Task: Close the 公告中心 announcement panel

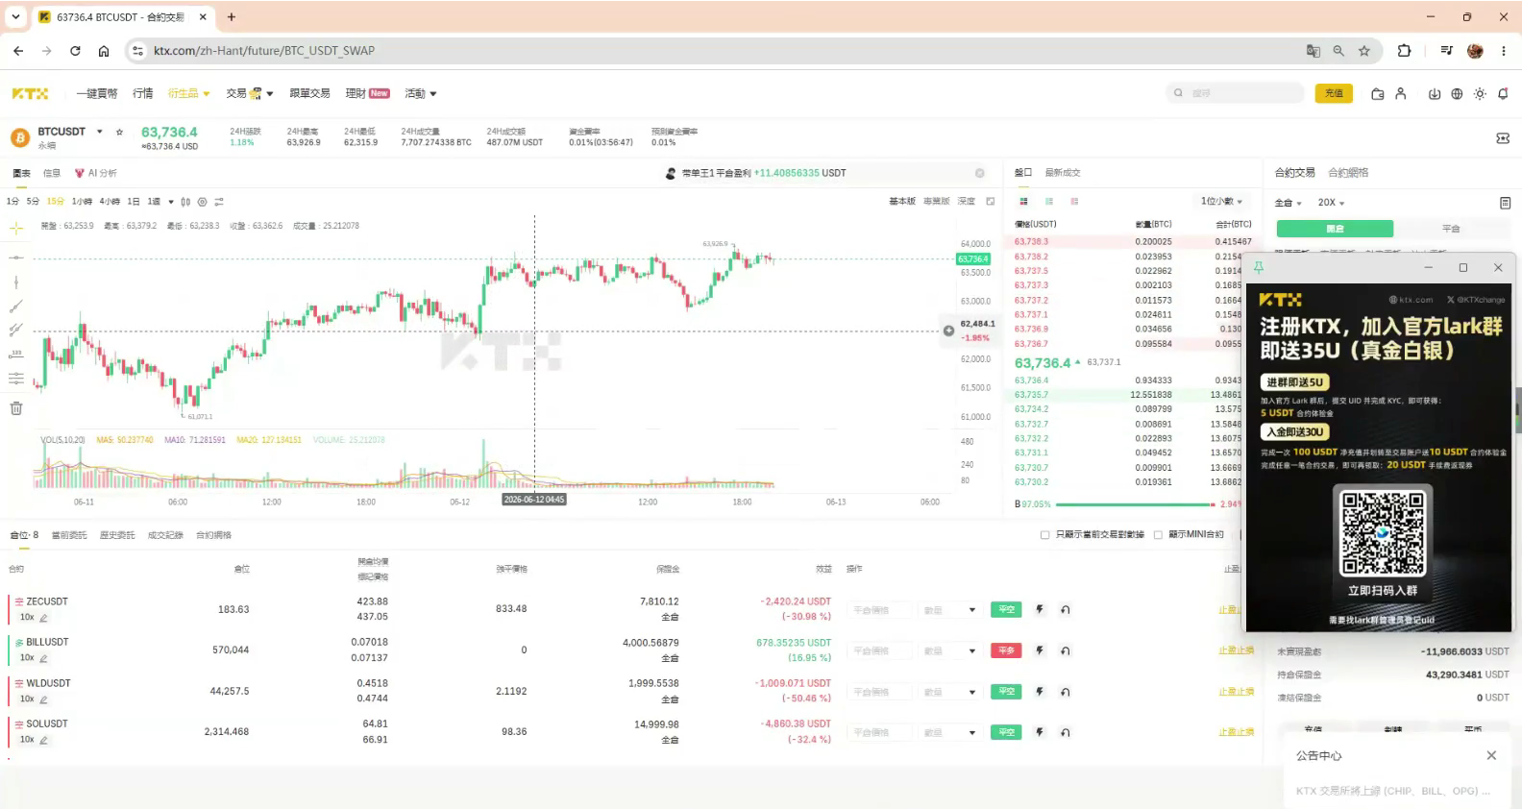Action: (x=1491, y=755)
